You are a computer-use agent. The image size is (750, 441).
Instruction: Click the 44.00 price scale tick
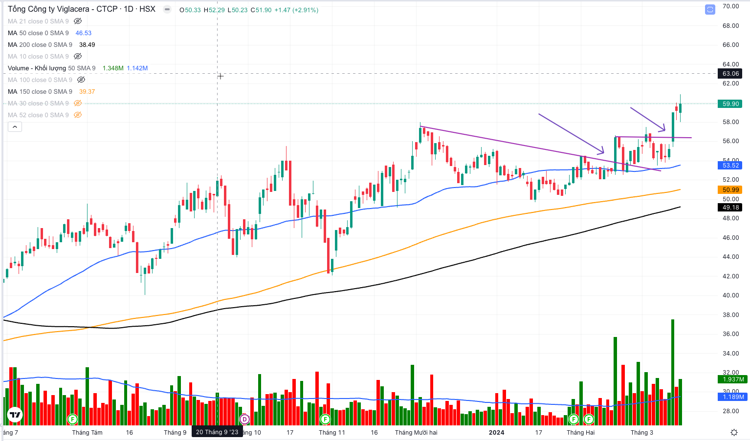pyautogui.click(x=730, y=257)
